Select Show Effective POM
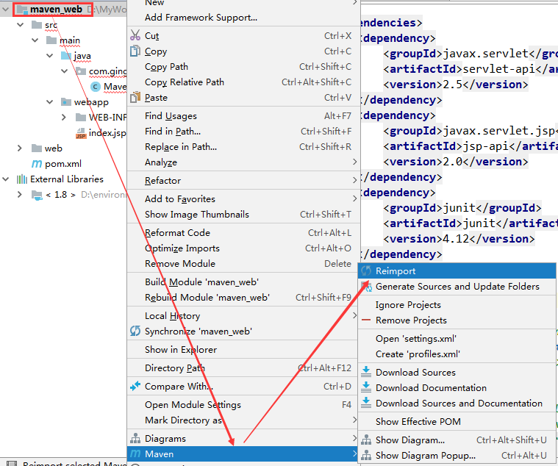The height and width of the screenshot is (466, 558). (457, 421)
